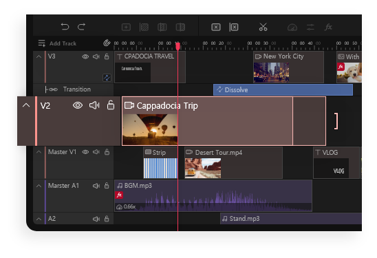Image resolution: width=377 pixels, height=258 pixels.
Task: Hide the V2 track with the eye icon
Action: [x=78, y=105]
